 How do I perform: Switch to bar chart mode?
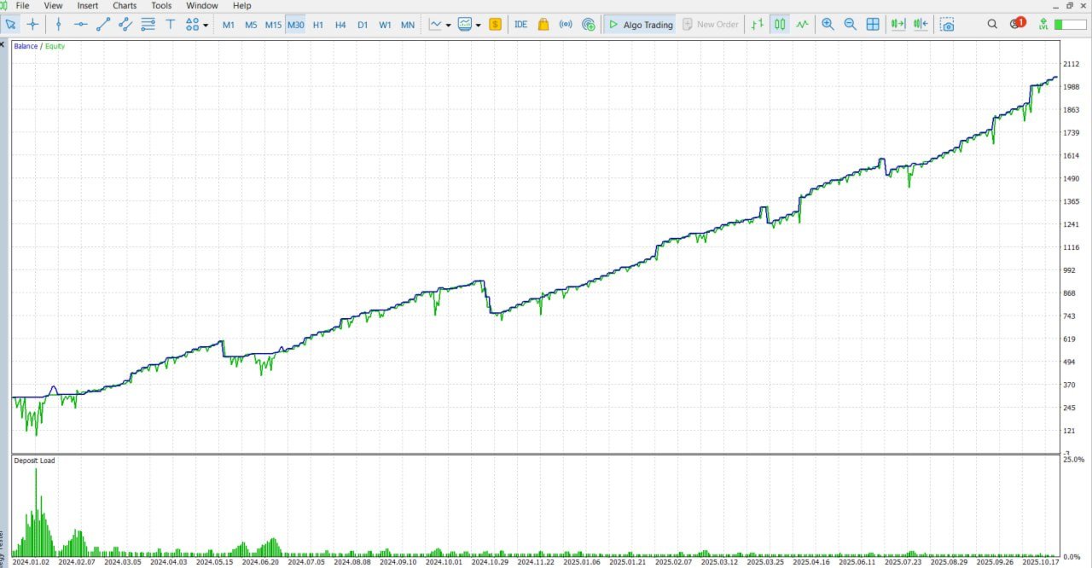(x=758, y=25)
